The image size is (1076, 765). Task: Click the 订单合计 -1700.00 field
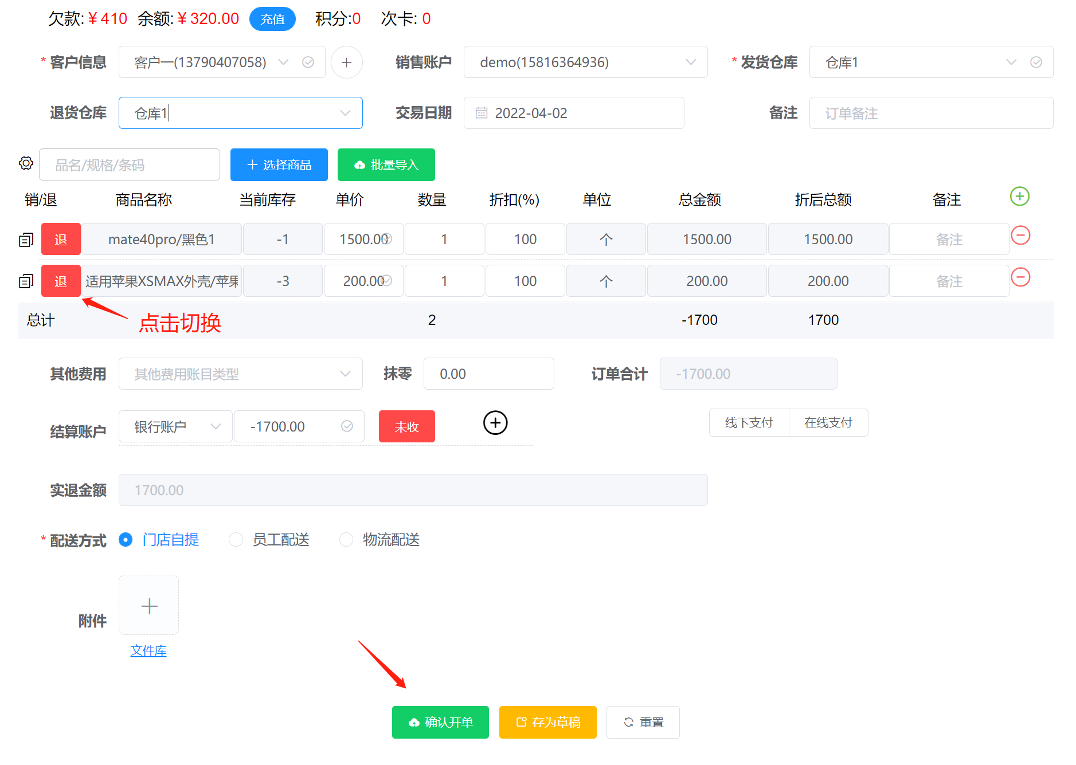(748, 374)
